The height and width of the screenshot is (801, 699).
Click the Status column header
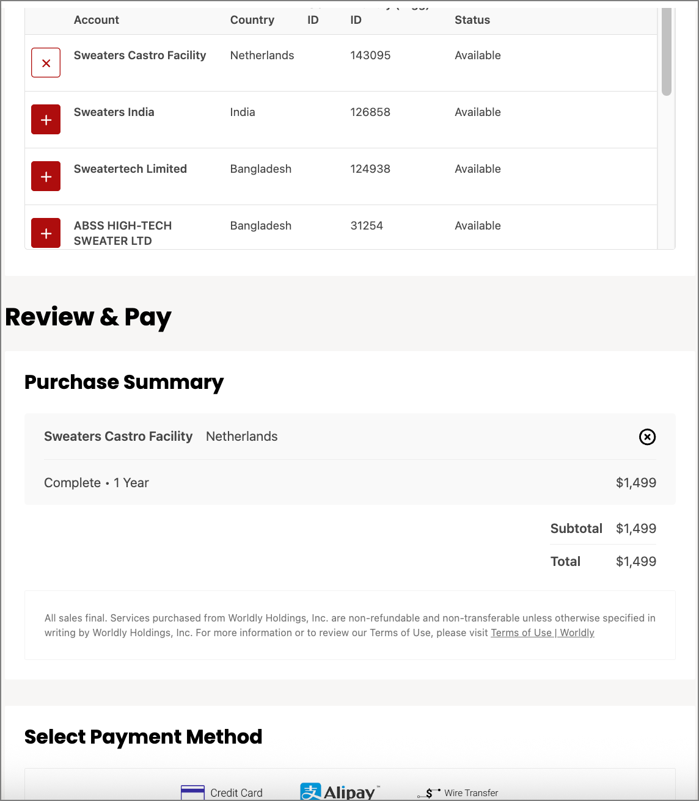(472, 20)
